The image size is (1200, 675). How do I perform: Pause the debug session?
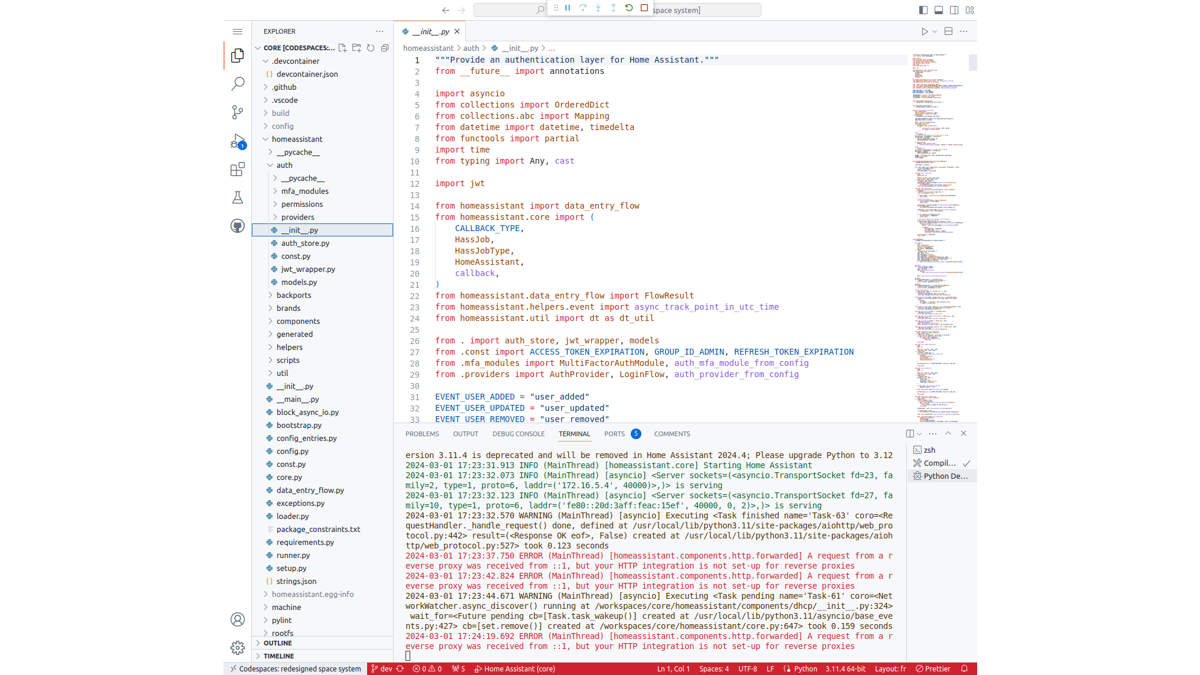pyautogui.click(x=567, y=8)
